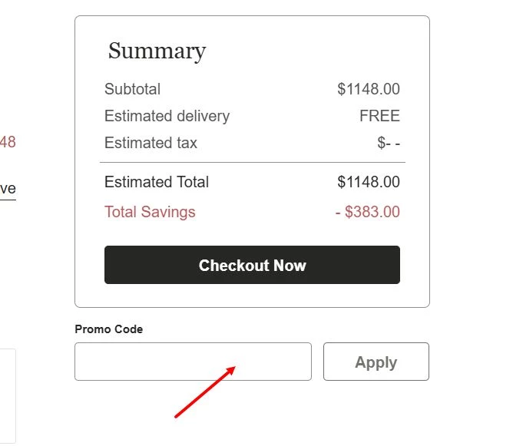Click the FREE delivery value
The width and height of the screenshot is (513, 446).
[379, 116]
